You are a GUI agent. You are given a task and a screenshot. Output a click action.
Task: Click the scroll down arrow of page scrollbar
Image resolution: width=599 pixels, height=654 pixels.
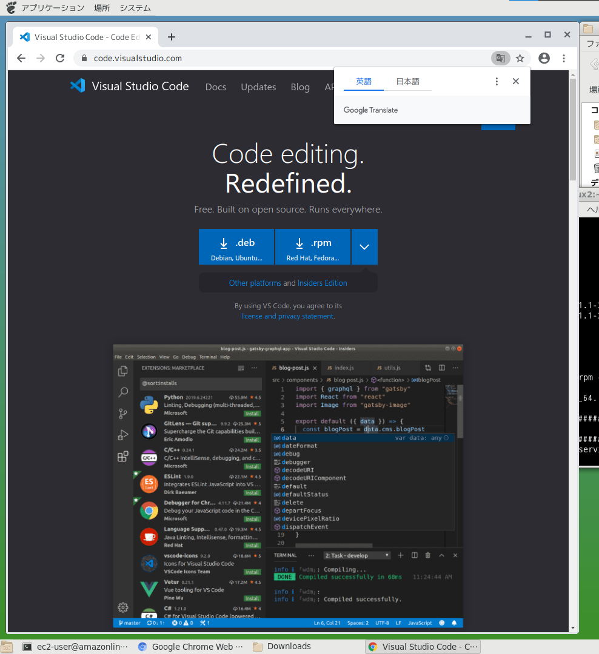pos(573,628)
